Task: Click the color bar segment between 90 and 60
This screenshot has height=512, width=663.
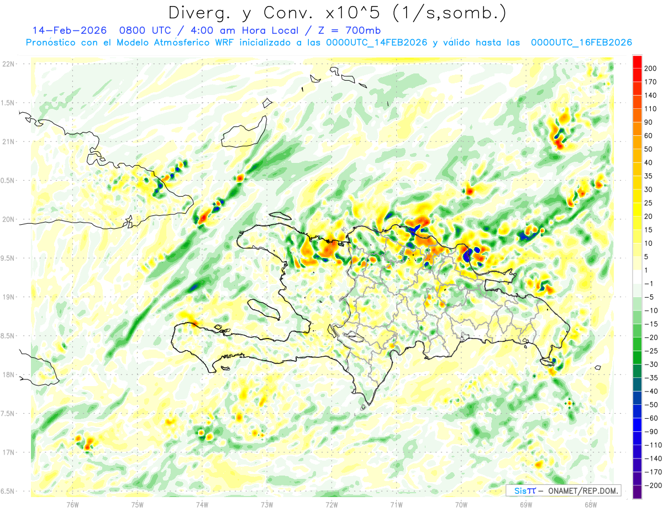Action: point(638,129)
